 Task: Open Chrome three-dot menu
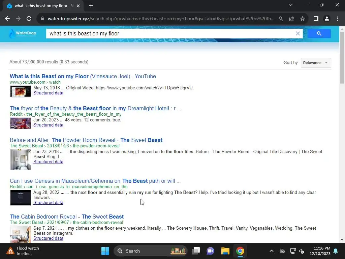tap(338, 19)
